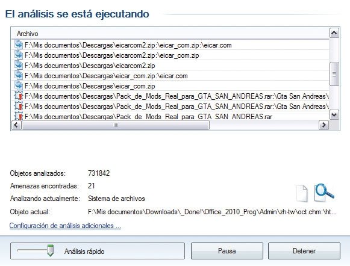The image size is (350, 266).
Task: Click the Pausa button
Action: coord(227,251)
